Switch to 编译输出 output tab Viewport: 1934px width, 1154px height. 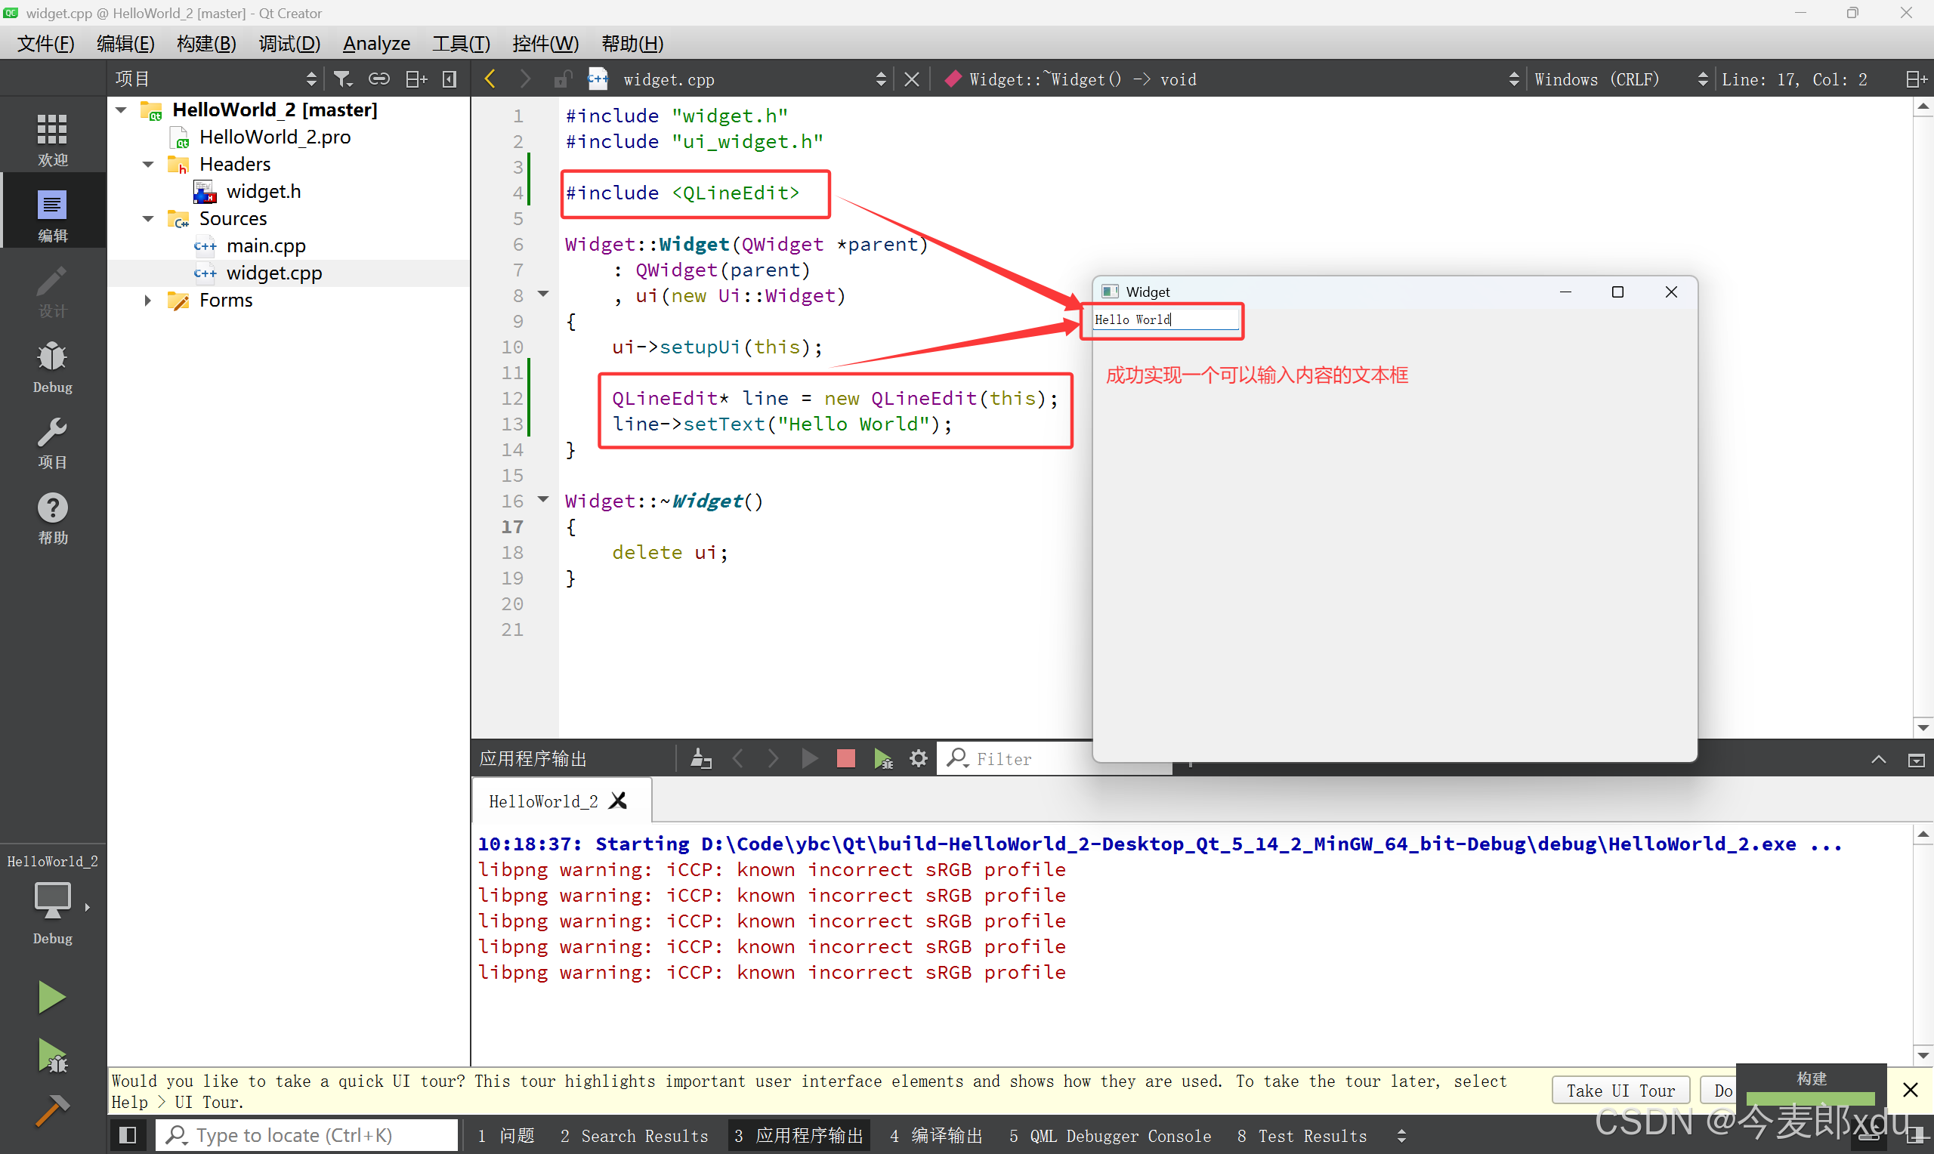(x=936, y=1136)
